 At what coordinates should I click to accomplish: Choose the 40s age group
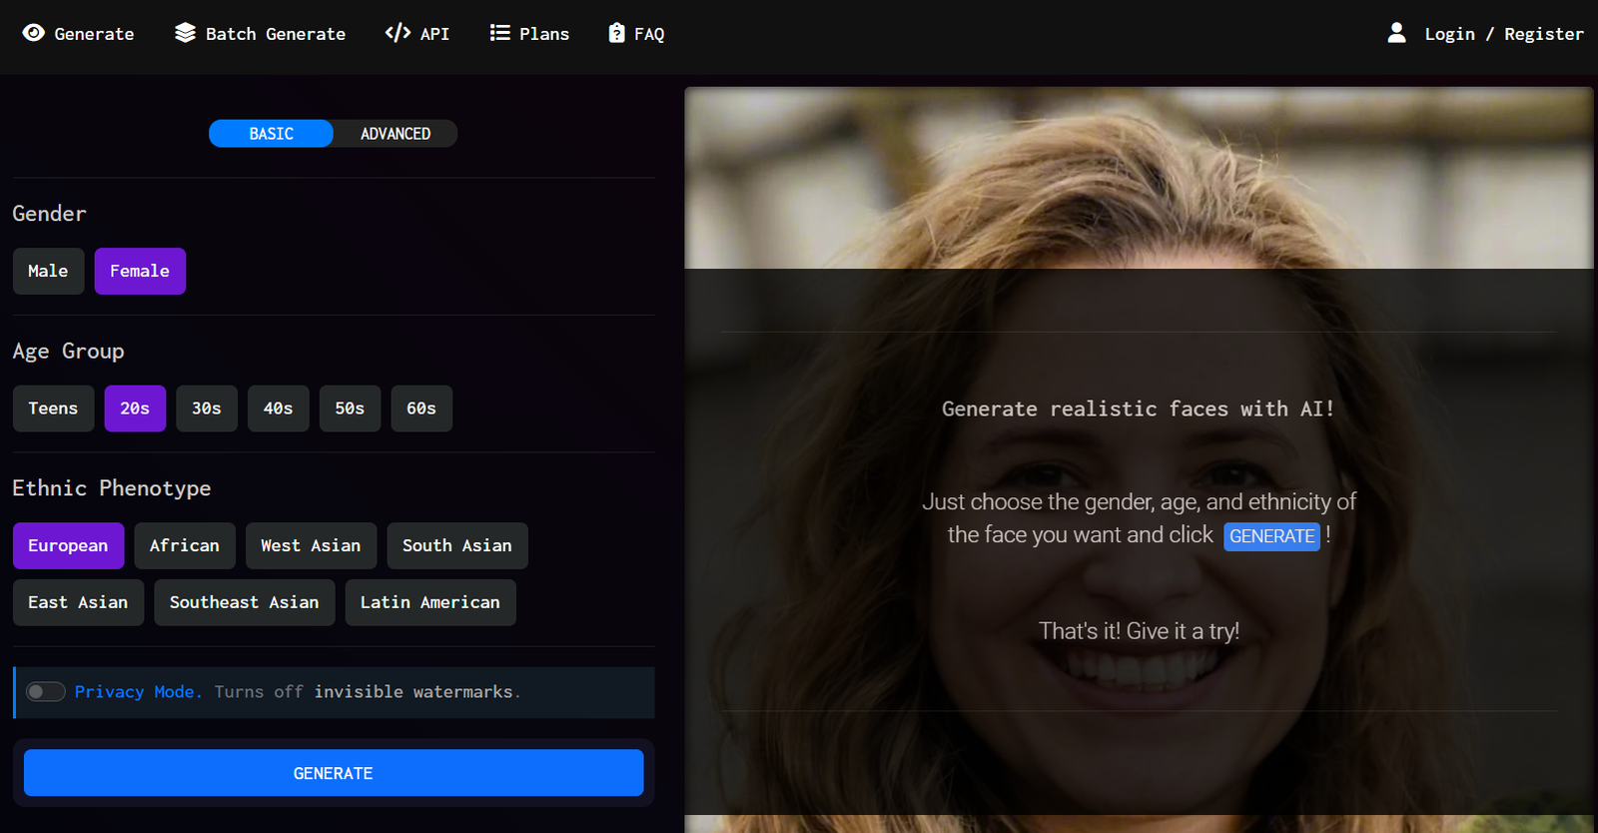(279, 409)
